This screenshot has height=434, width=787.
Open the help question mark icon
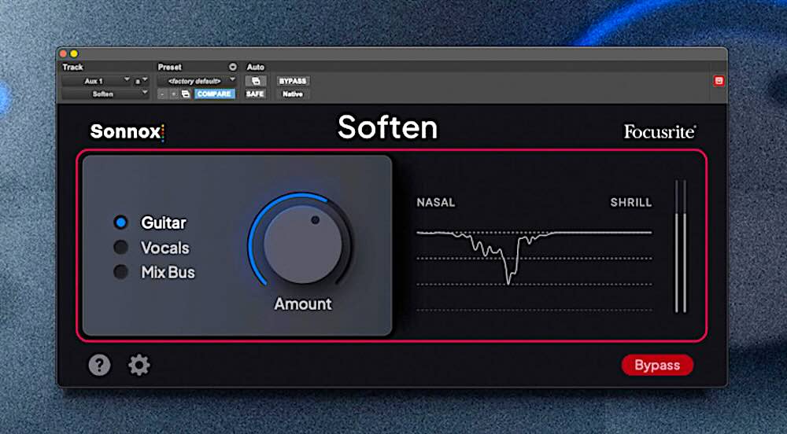99,365
